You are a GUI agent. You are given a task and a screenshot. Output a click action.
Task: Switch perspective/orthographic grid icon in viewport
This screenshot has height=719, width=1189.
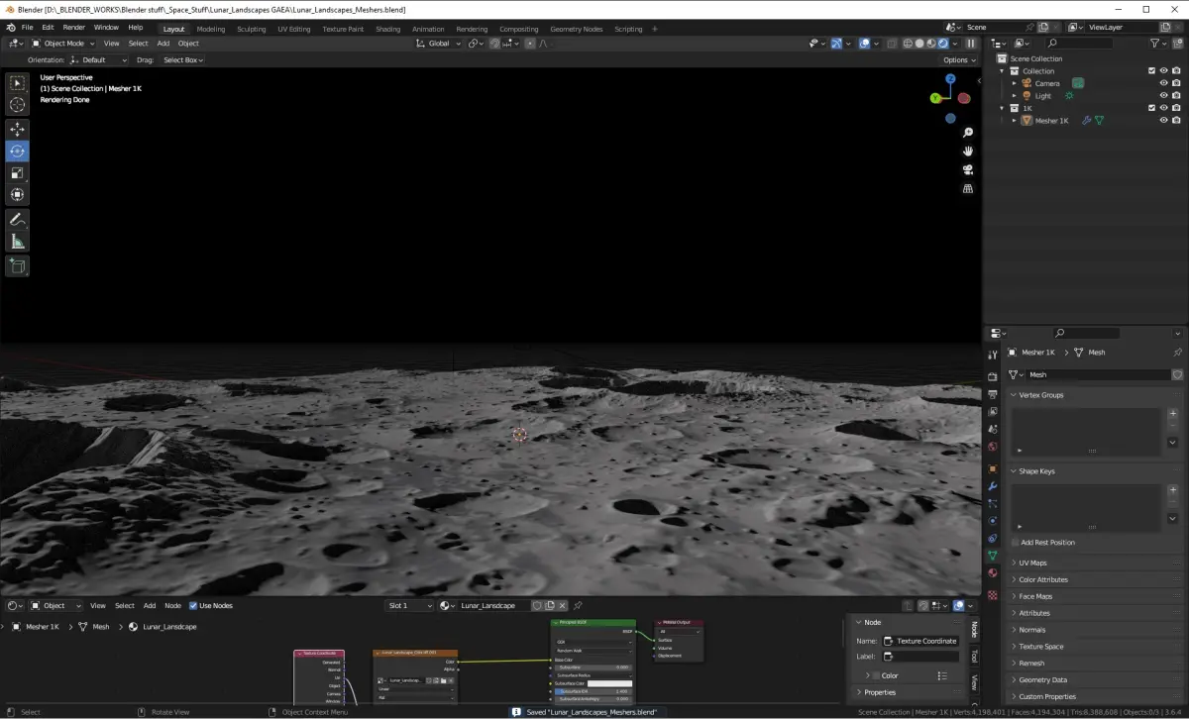[x=968, y=189]
